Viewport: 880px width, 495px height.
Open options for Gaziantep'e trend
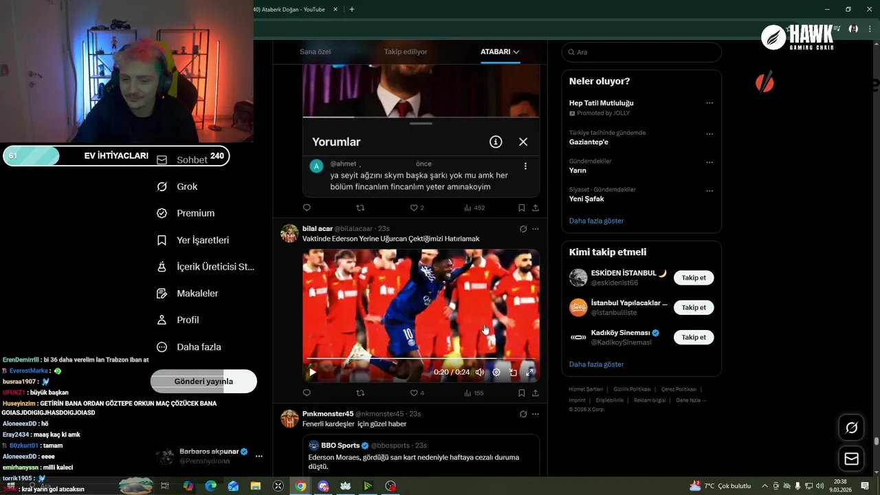tap(709, 134)
